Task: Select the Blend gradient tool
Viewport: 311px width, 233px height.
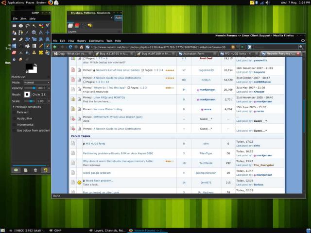Action: tap(34, 46)
